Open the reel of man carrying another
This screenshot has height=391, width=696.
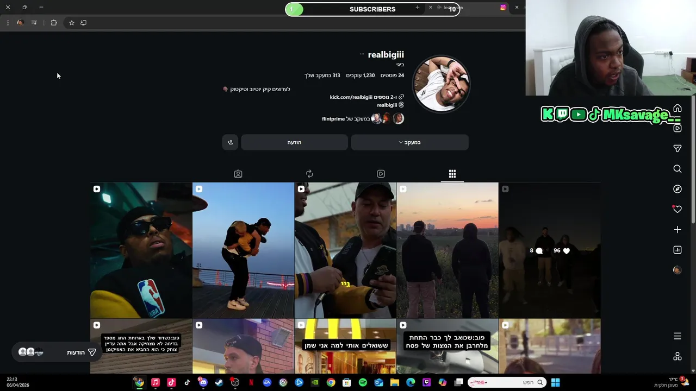[x=243, y=250]
